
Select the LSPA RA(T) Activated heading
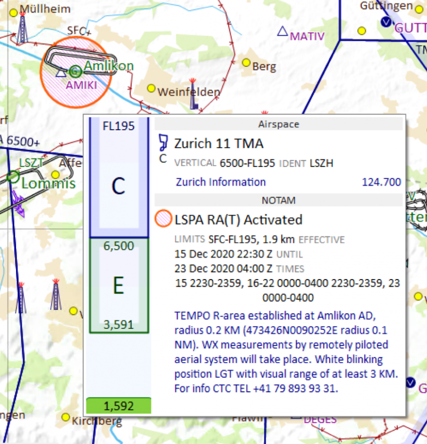pos(238,220)
